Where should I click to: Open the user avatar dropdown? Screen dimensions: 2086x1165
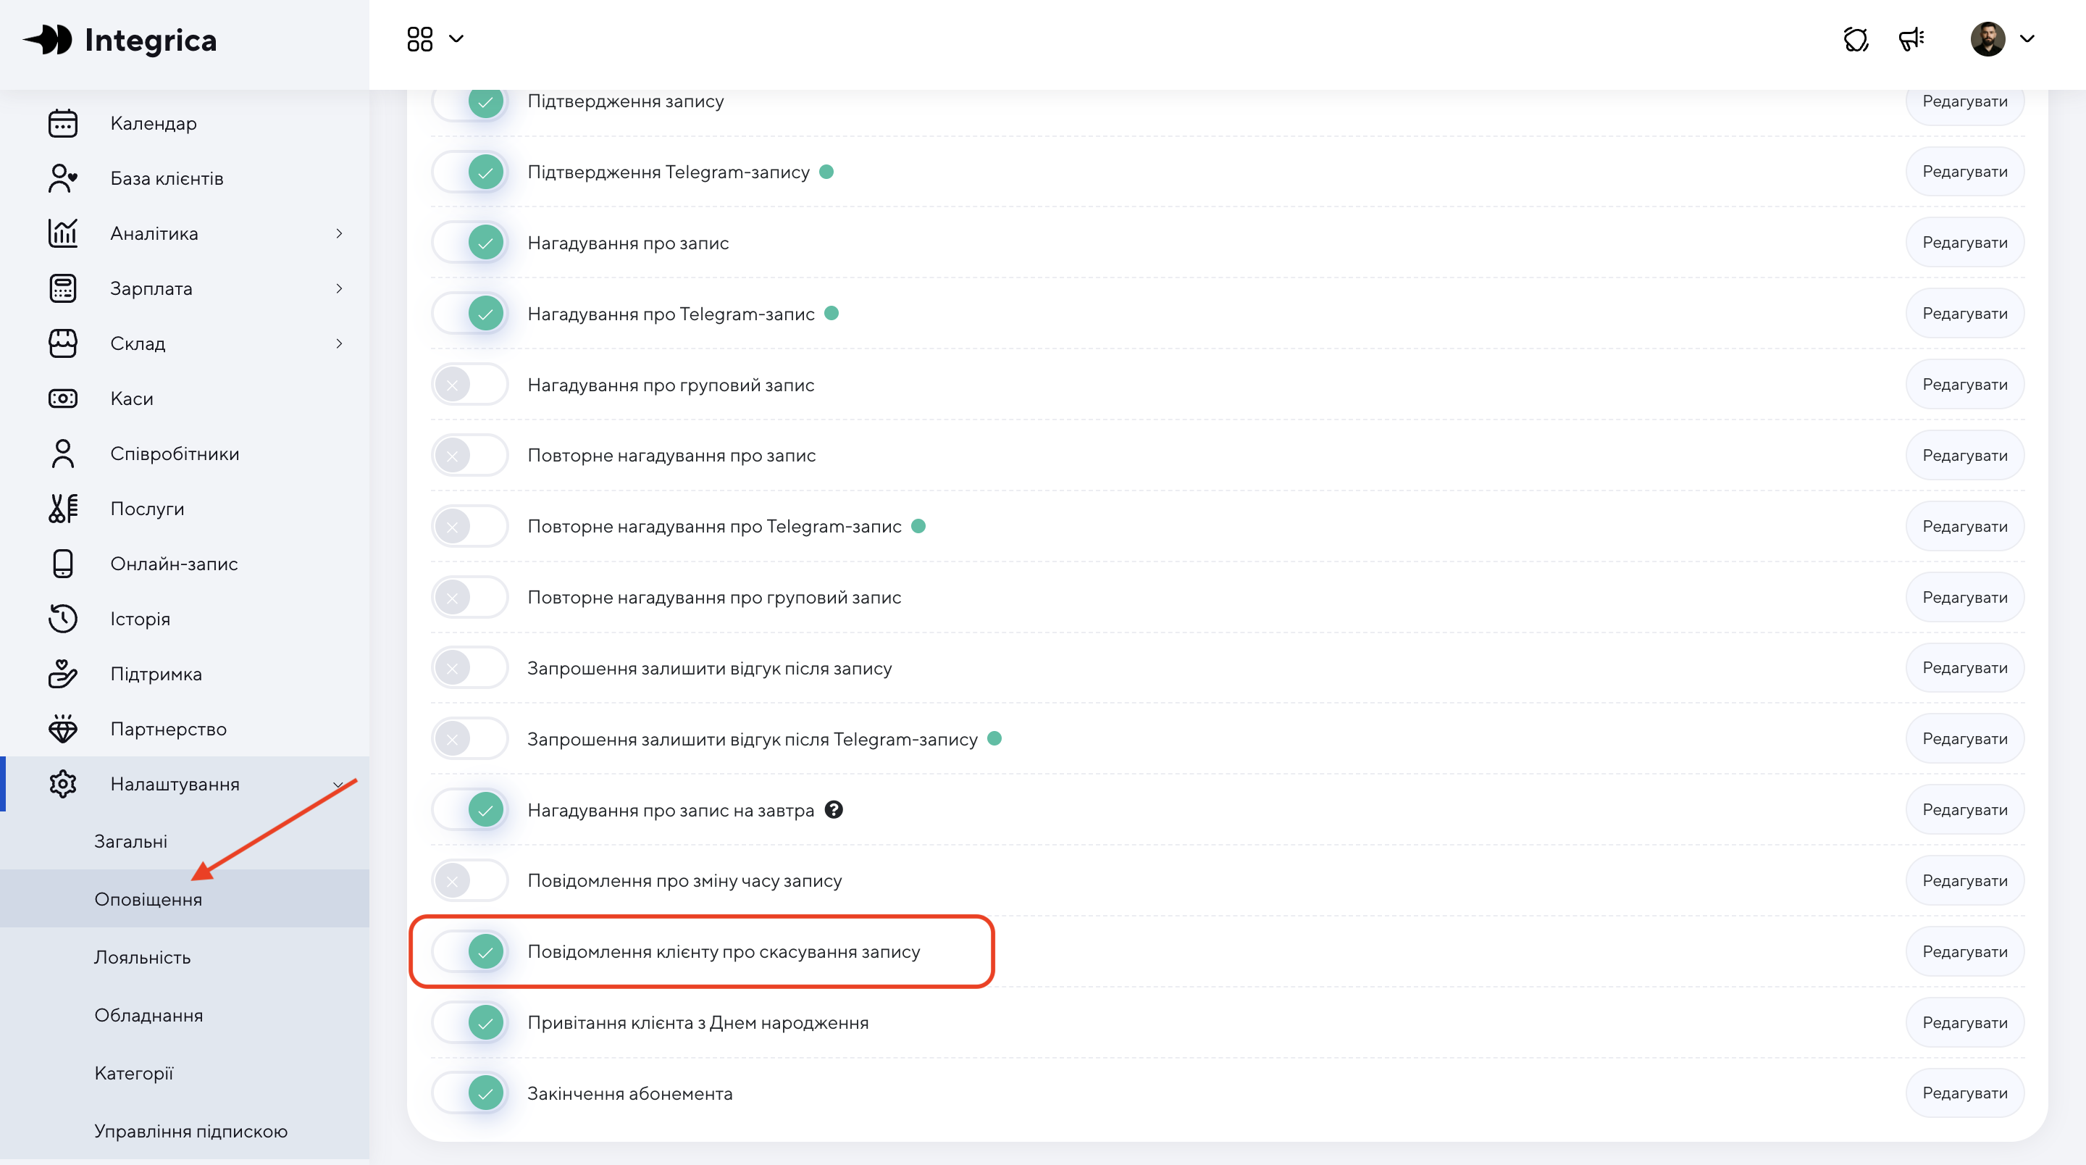coord(2003,39)
